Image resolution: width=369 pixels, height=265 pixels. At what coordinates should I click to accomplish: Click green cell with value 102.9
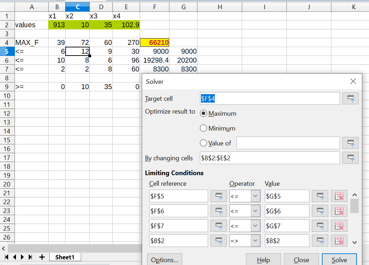126,25
